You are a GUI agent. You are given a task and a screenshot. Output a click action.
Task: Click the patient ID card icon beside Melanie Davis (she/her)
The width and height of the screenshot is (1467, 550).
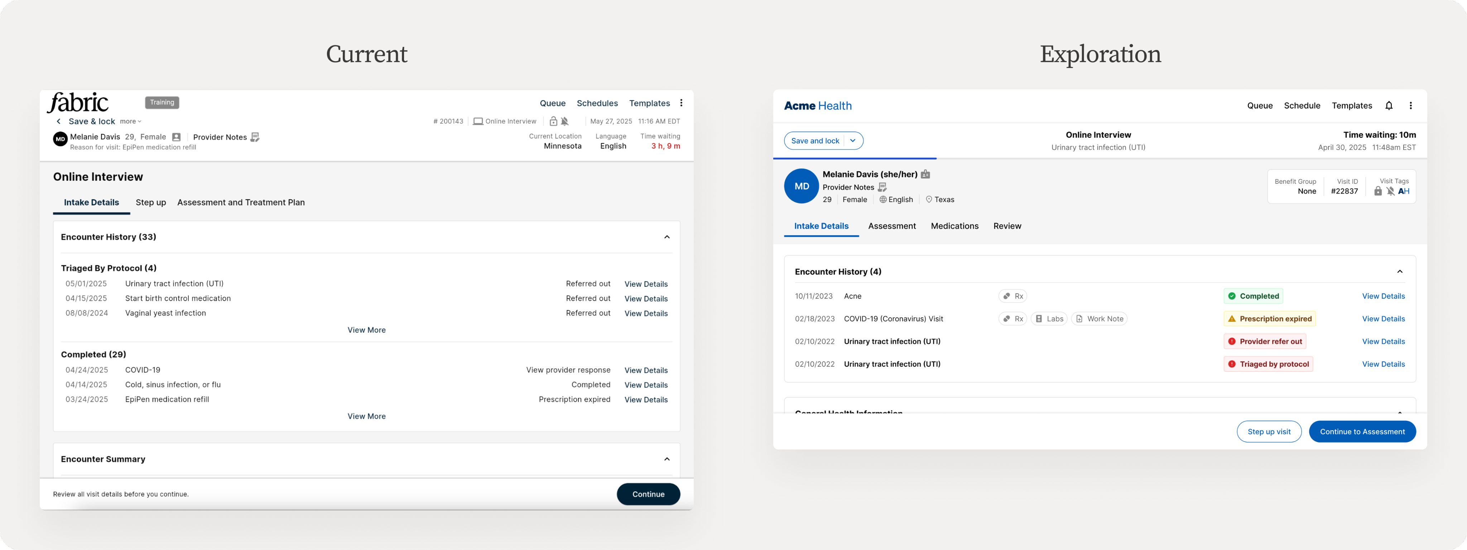click(x=925, y=175)
